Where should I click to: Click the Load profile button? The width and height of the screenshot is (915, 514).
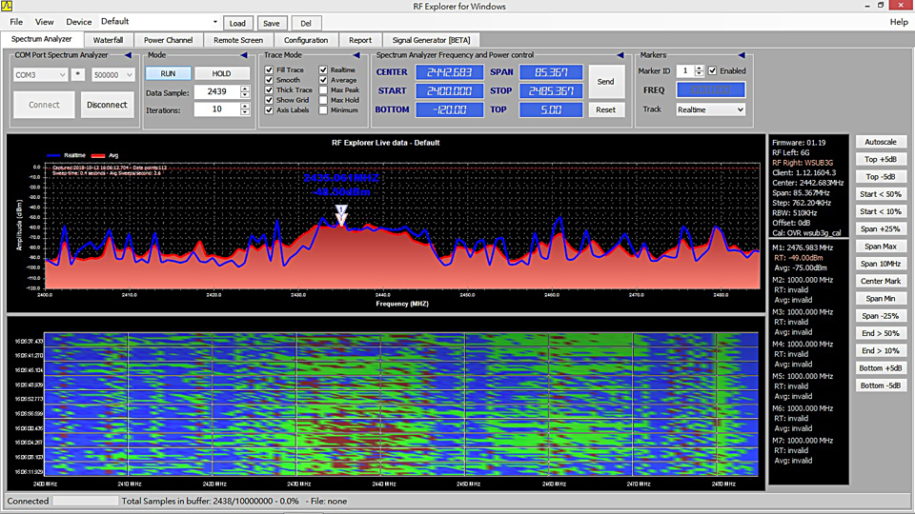[237, 23]
